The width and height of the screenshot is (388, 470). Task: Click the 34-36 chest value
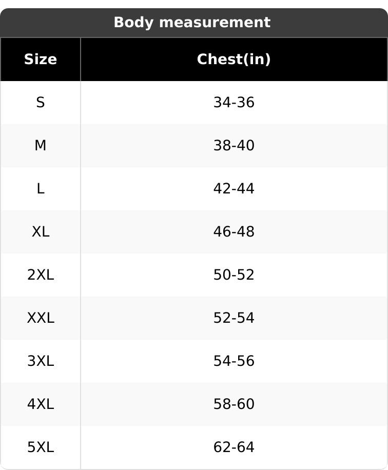point(234,103)
